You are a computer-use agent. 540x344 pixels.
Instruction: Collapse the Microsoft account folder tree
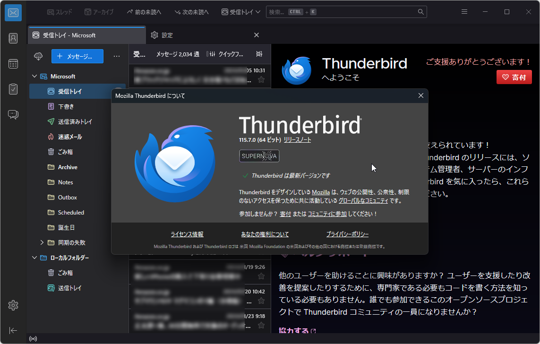(x=34, y=76)
